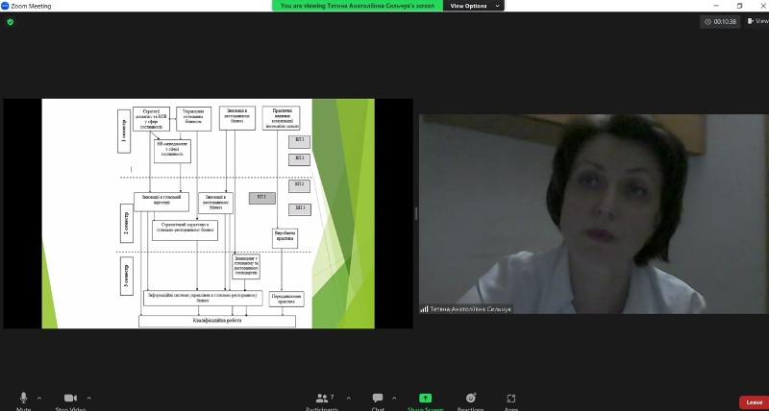Click the 'Виробнича практика' box in slide
This screenshot has height=411, width=769.
point(285,238)
